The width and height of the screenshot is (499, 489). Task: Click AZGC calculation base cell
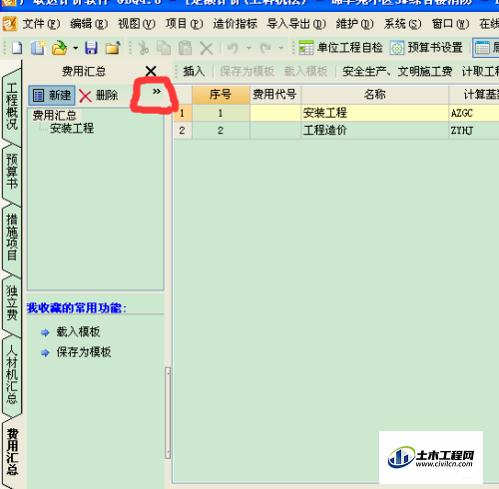pyautogui.click(x=474, y=113)
